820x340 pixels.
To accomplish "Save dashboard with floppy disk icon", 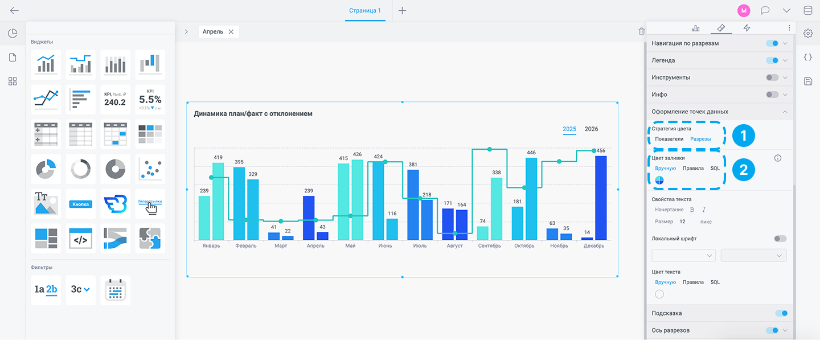I will [808, 81].
